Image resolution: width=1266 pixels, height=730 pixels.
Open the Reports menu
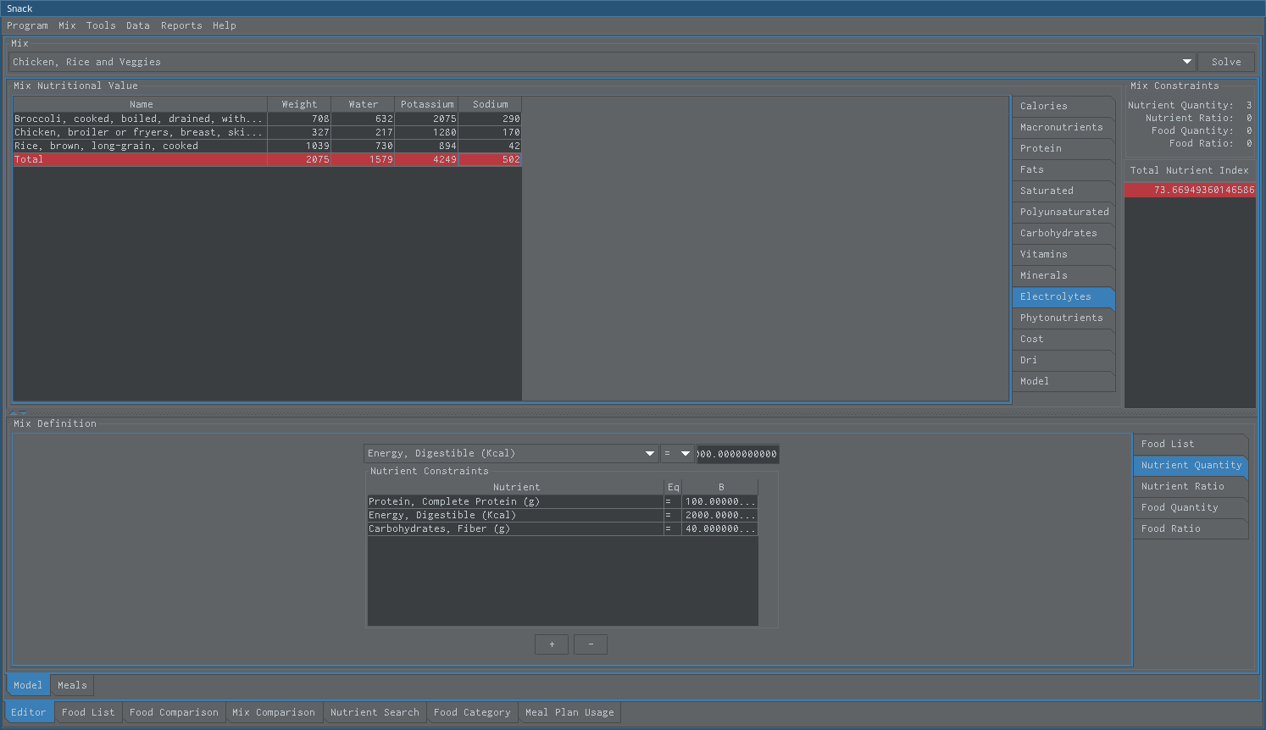coord(181,25)
